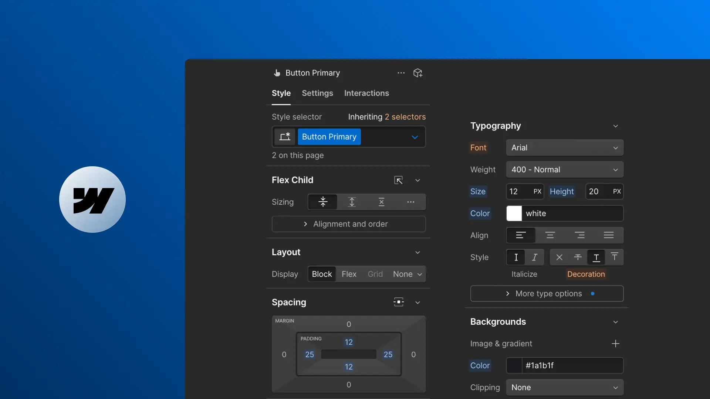The width and height of the screenshot is (710, 399).
Task: Open the None display dropdown
Action: coord(407,274)
